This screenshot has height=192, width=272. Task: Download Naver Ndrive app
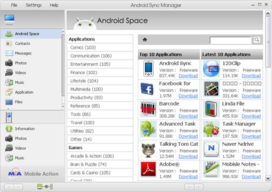pyautogui.click(x=251, y=156)
